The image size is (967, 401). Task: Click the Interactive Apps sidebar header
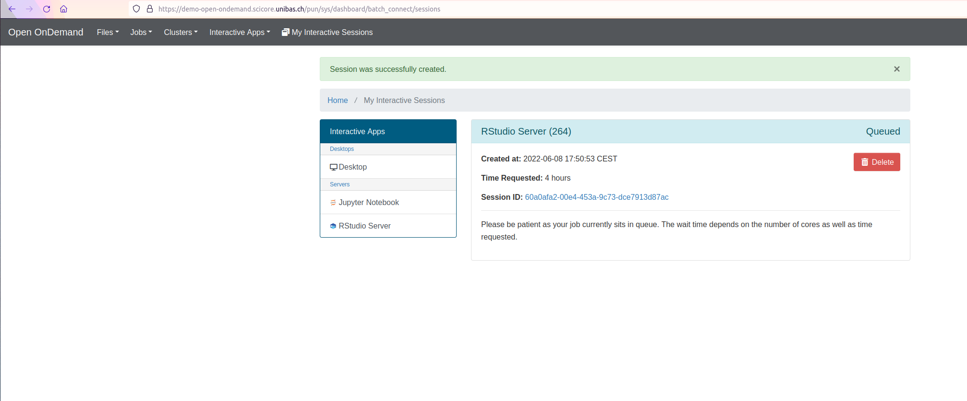[x=388, y=131]
